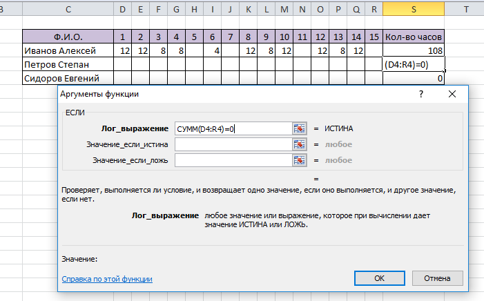484x301 pixels.
Task: Click Иванов's day 13 cell with value 8
Action: click(x=338, y=50)
